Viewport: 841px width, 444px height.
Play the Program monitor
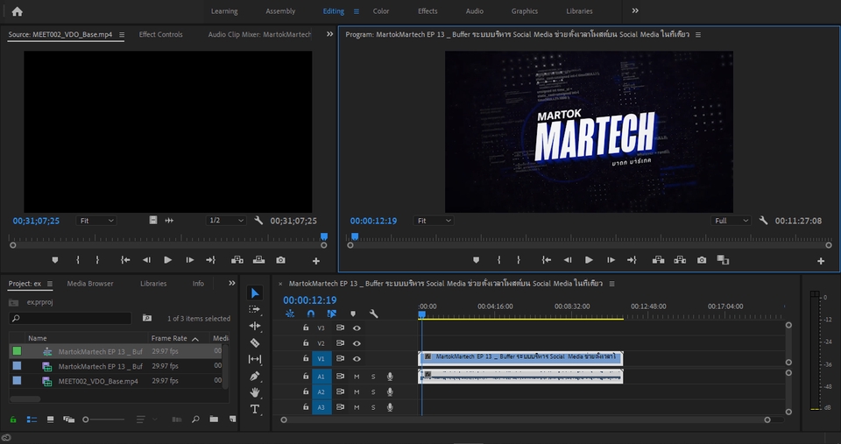[x=589, y=260]
